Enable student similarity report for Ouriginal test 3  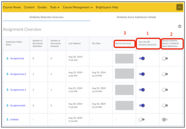165,90
